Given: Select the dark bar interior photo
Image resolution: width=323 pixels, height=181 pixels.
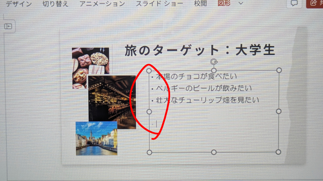Looking at the screenshot, I should (x=112, y=102).
